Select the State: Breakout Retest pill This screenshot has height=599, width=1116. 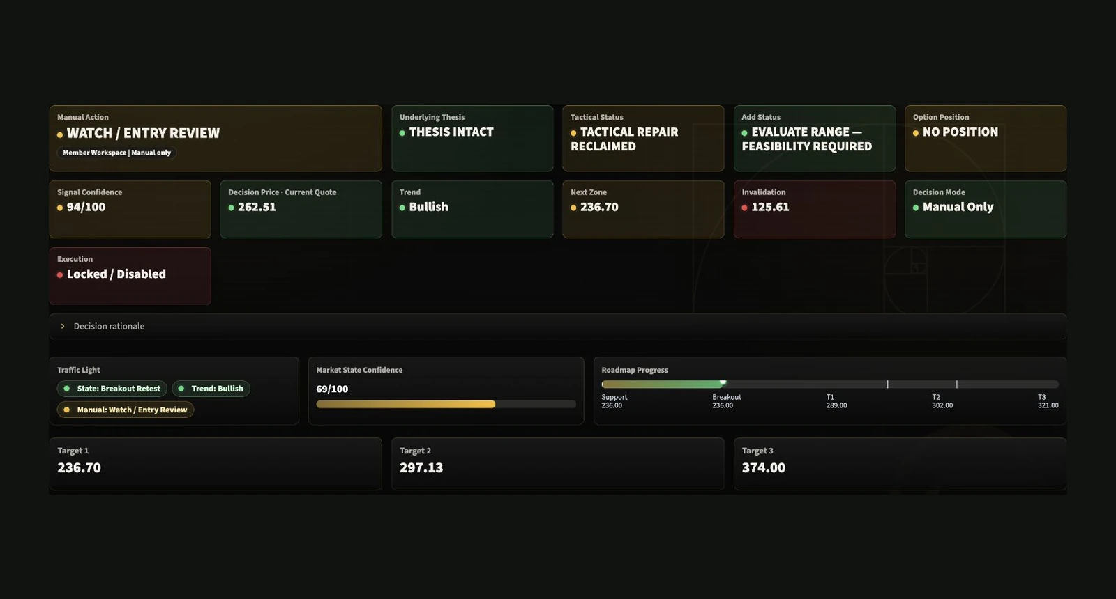tap(112, 389)
